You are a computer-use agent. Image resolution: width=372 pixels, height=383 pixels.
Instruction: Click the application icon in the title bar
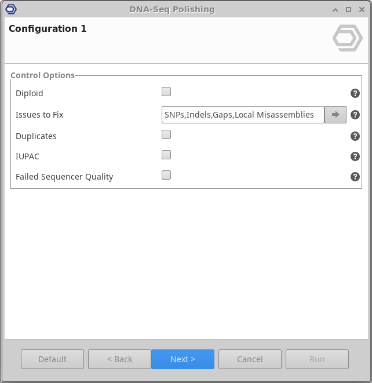tap(10, 9)
